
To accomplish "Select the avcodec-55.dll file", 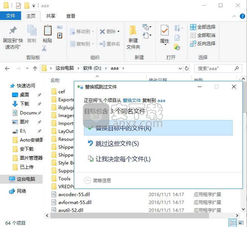I will [x=74, y=194].
